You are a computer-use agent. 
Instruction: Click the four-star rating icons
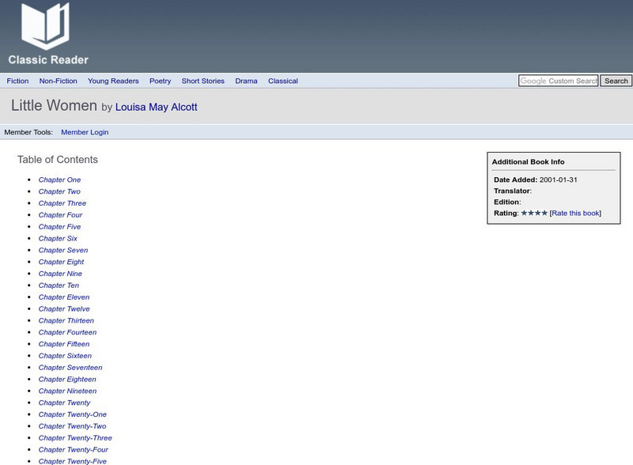click(x=534, y=214)
